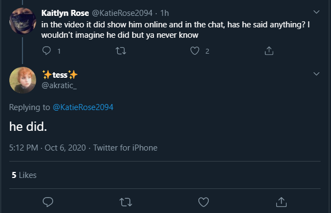The height and width of the screenshot is (213, 331).
Task: Open more options chevron on tess's tweet
Action: [x=316, y=74]
